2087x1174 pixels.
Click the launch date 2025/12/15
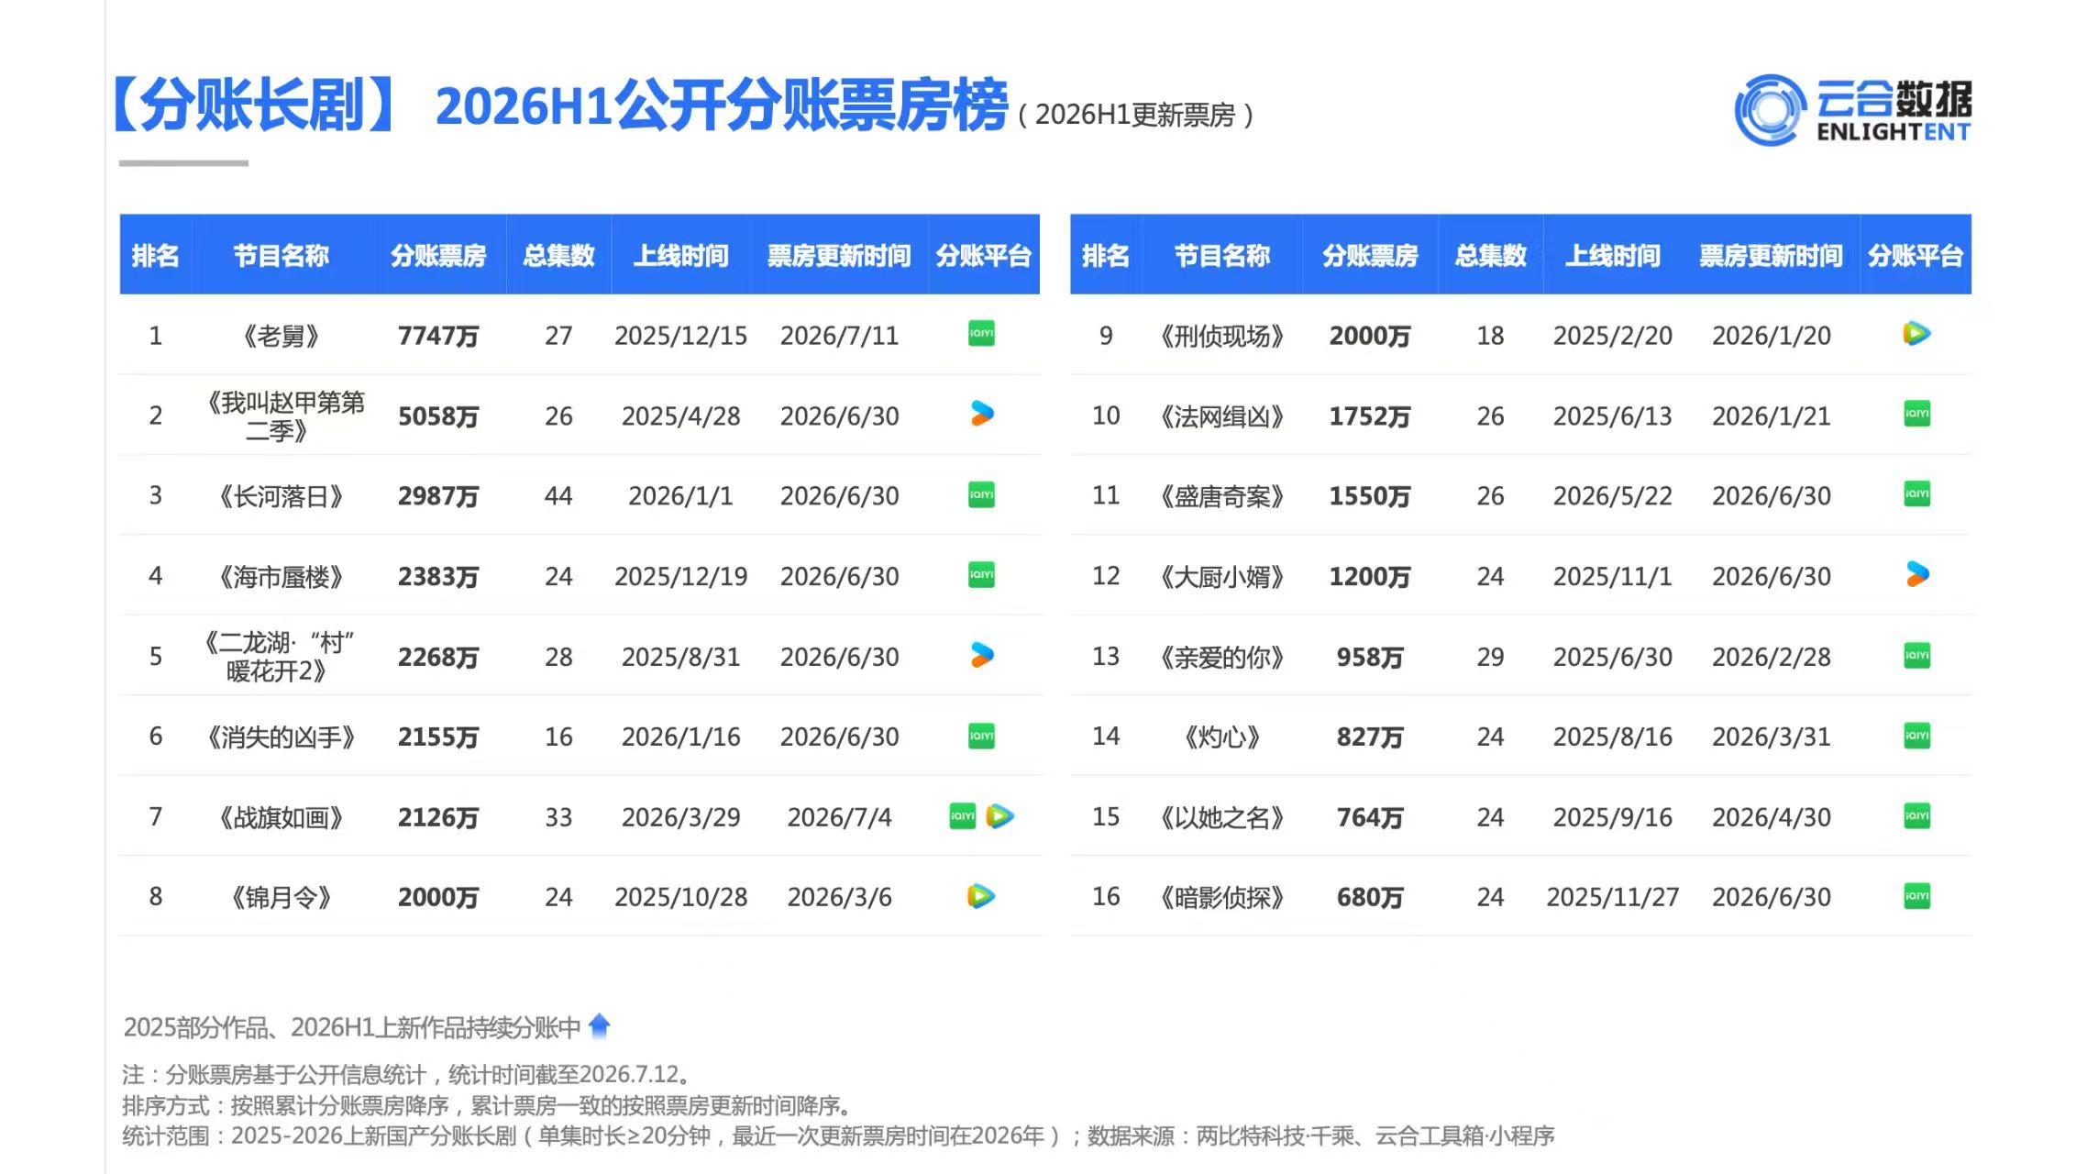click(680, 336)
